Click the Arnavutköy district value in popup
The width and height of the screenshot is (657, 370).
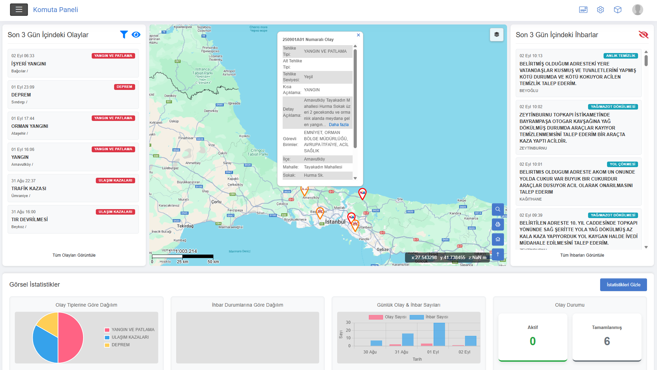[x=314, y=159]
